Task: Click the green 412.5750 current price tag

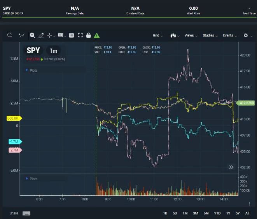Action: [245, 103]
